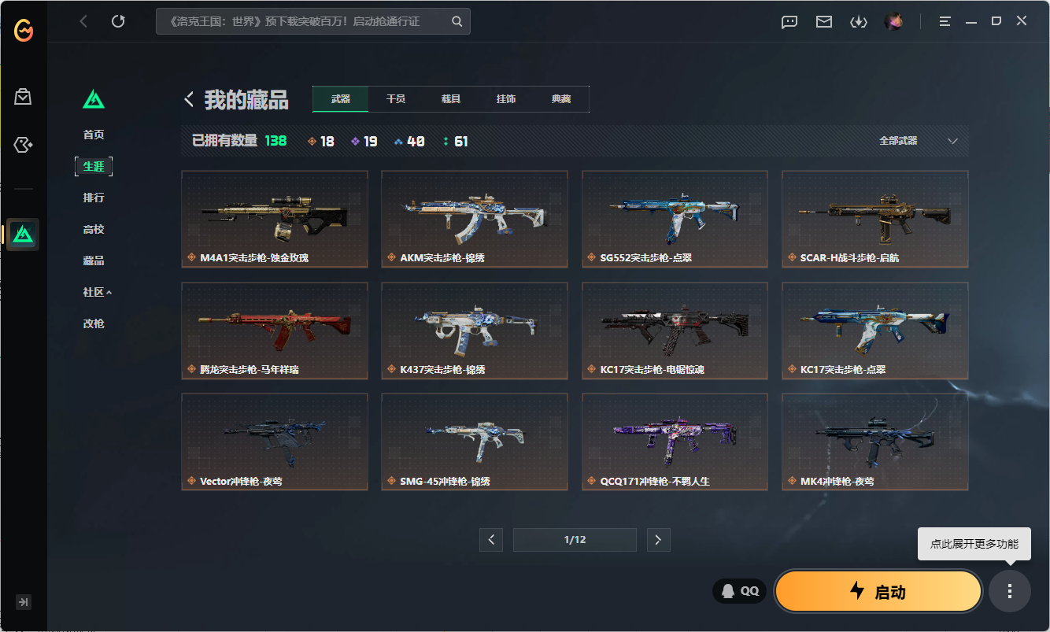Click the search magnifier icon

[457, 21]
